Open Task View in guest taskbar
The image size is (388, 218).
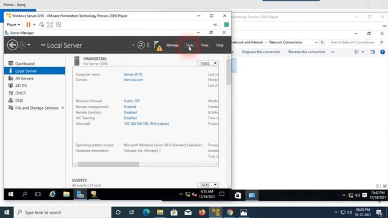(38, 194)
